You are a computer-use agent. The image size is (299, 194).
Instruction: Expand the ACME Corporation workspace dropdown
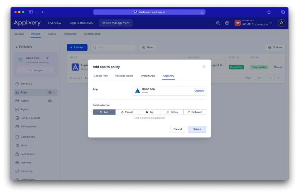pyautogui.click(x=271, y=23)
